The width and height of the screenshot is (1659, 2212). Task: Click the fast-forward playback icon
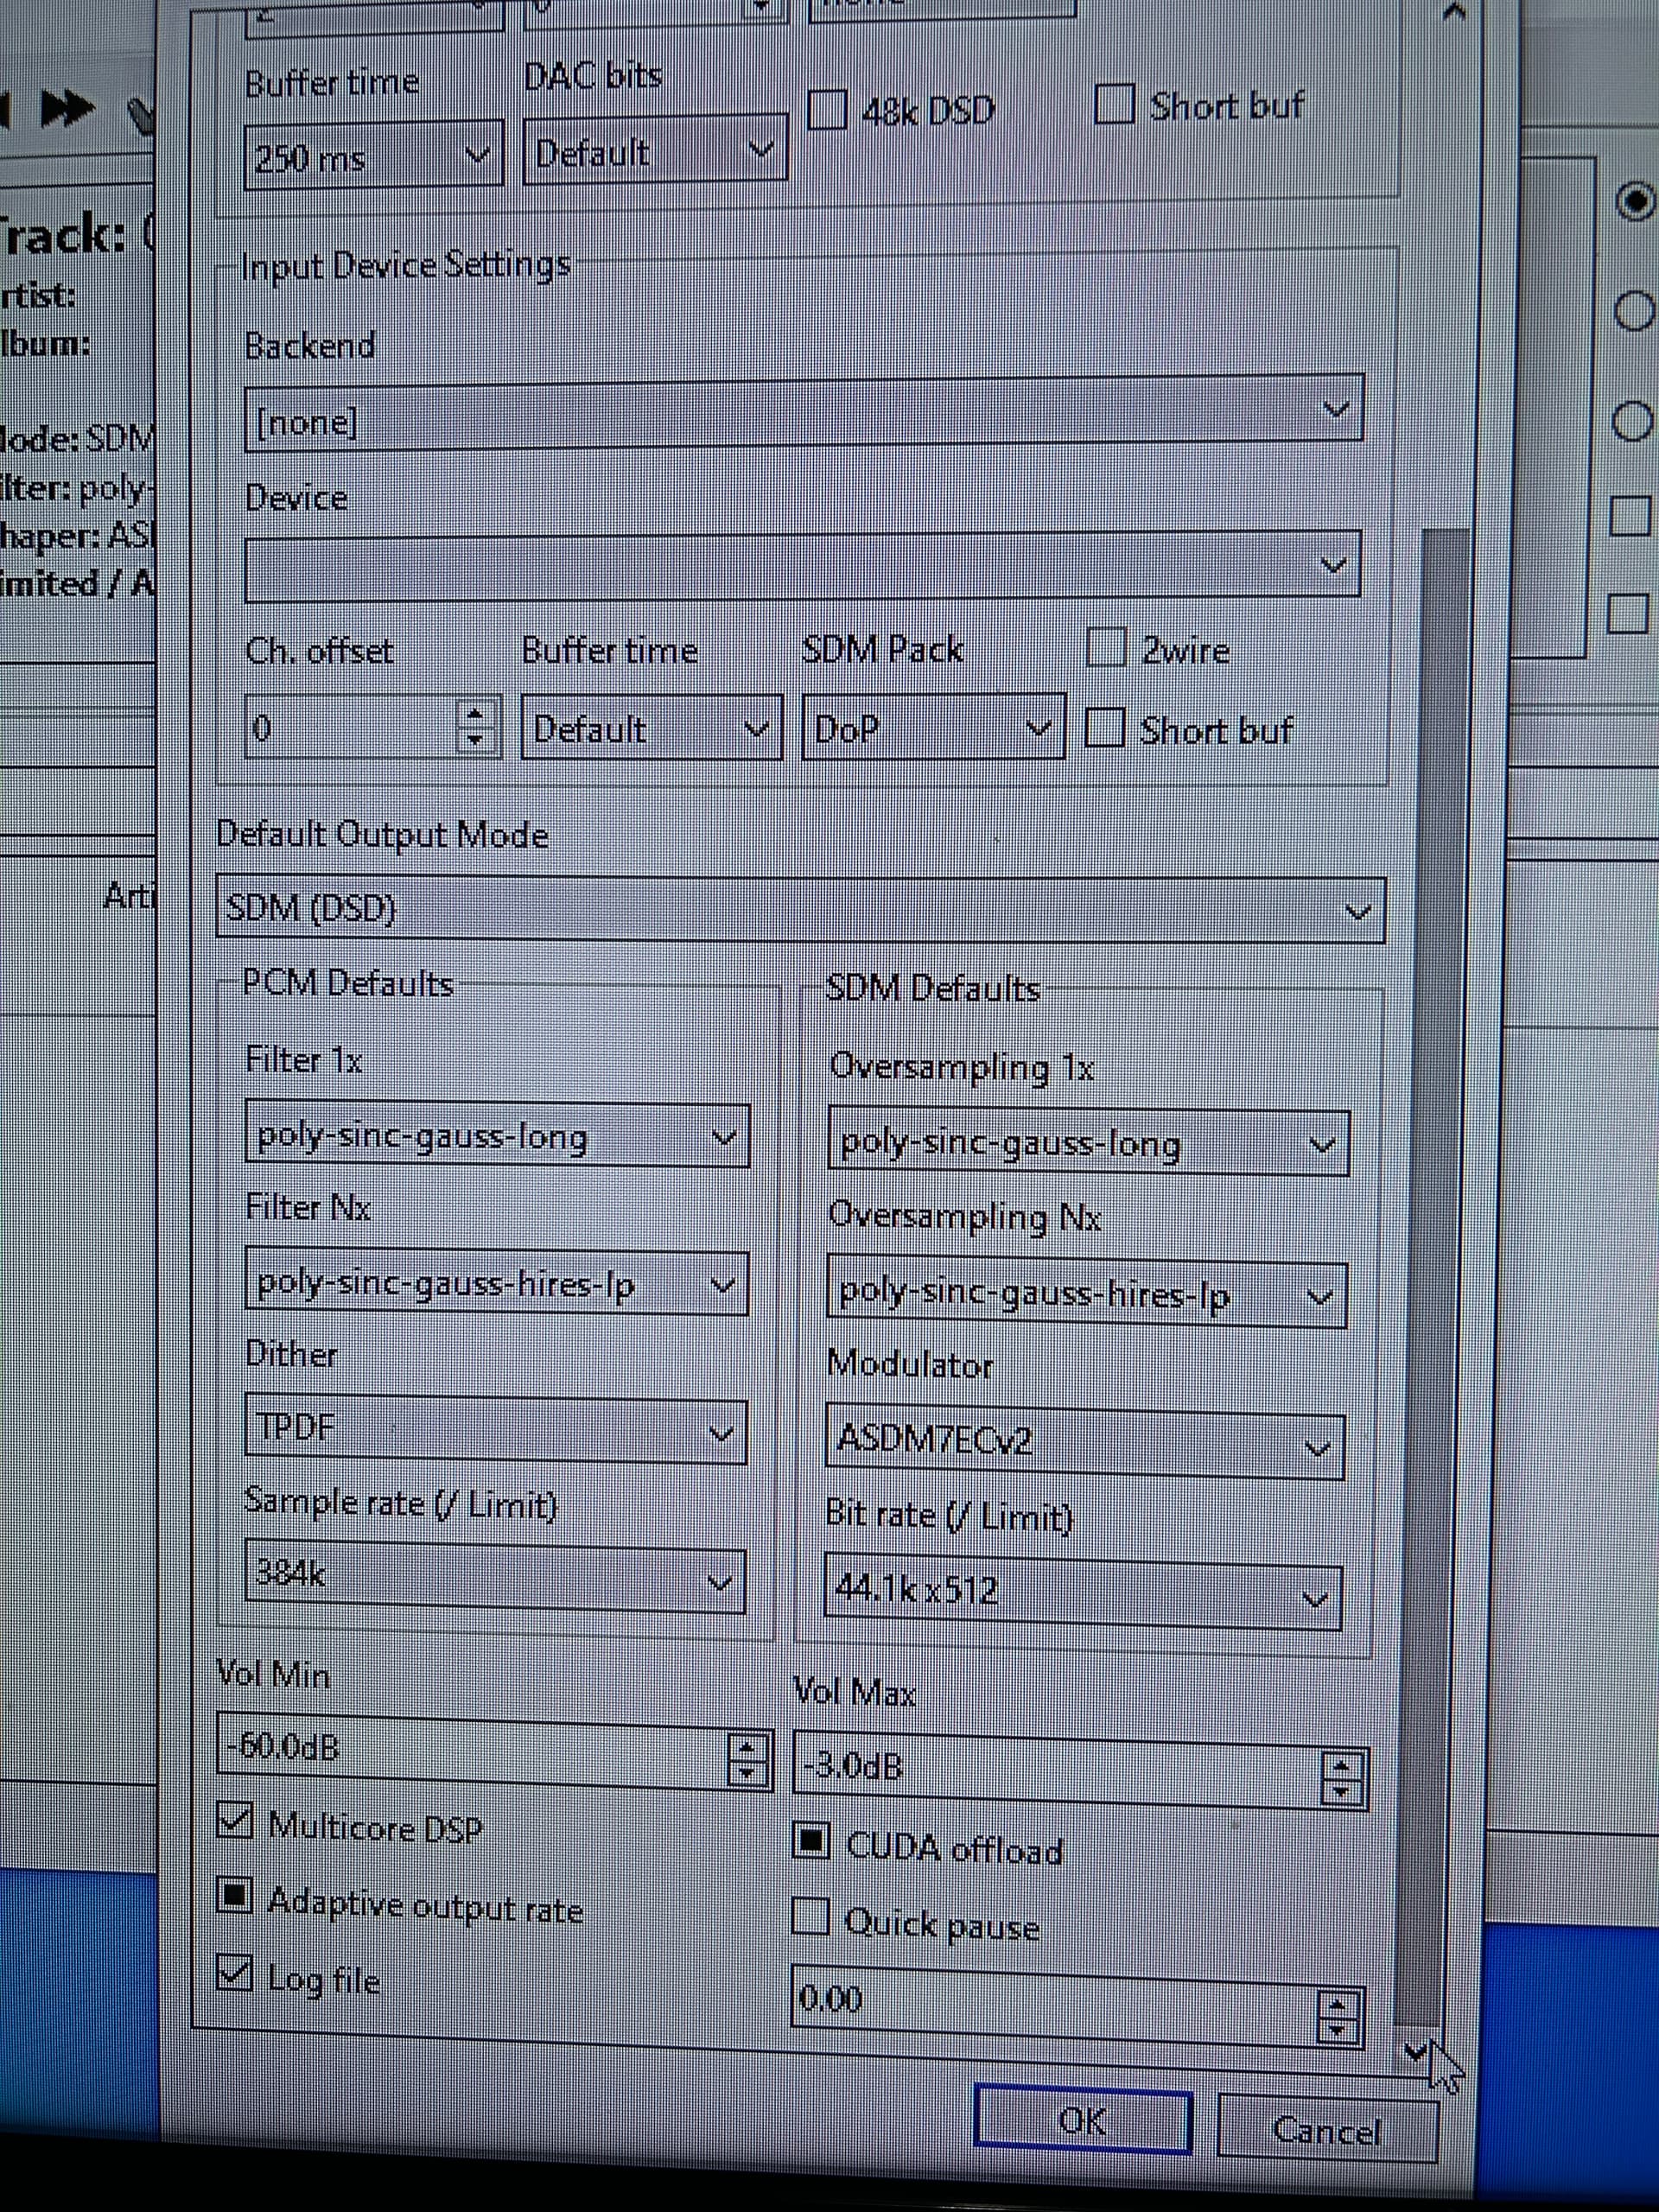68,108
